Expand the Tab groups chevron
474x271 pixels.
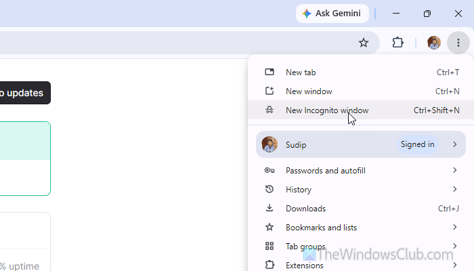pyautogui.click(x=454, y=246)
